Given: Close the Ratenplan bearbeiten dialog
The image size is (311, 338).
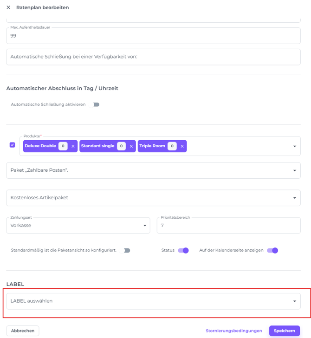Looking at the screenshot, I should (8, 7).
